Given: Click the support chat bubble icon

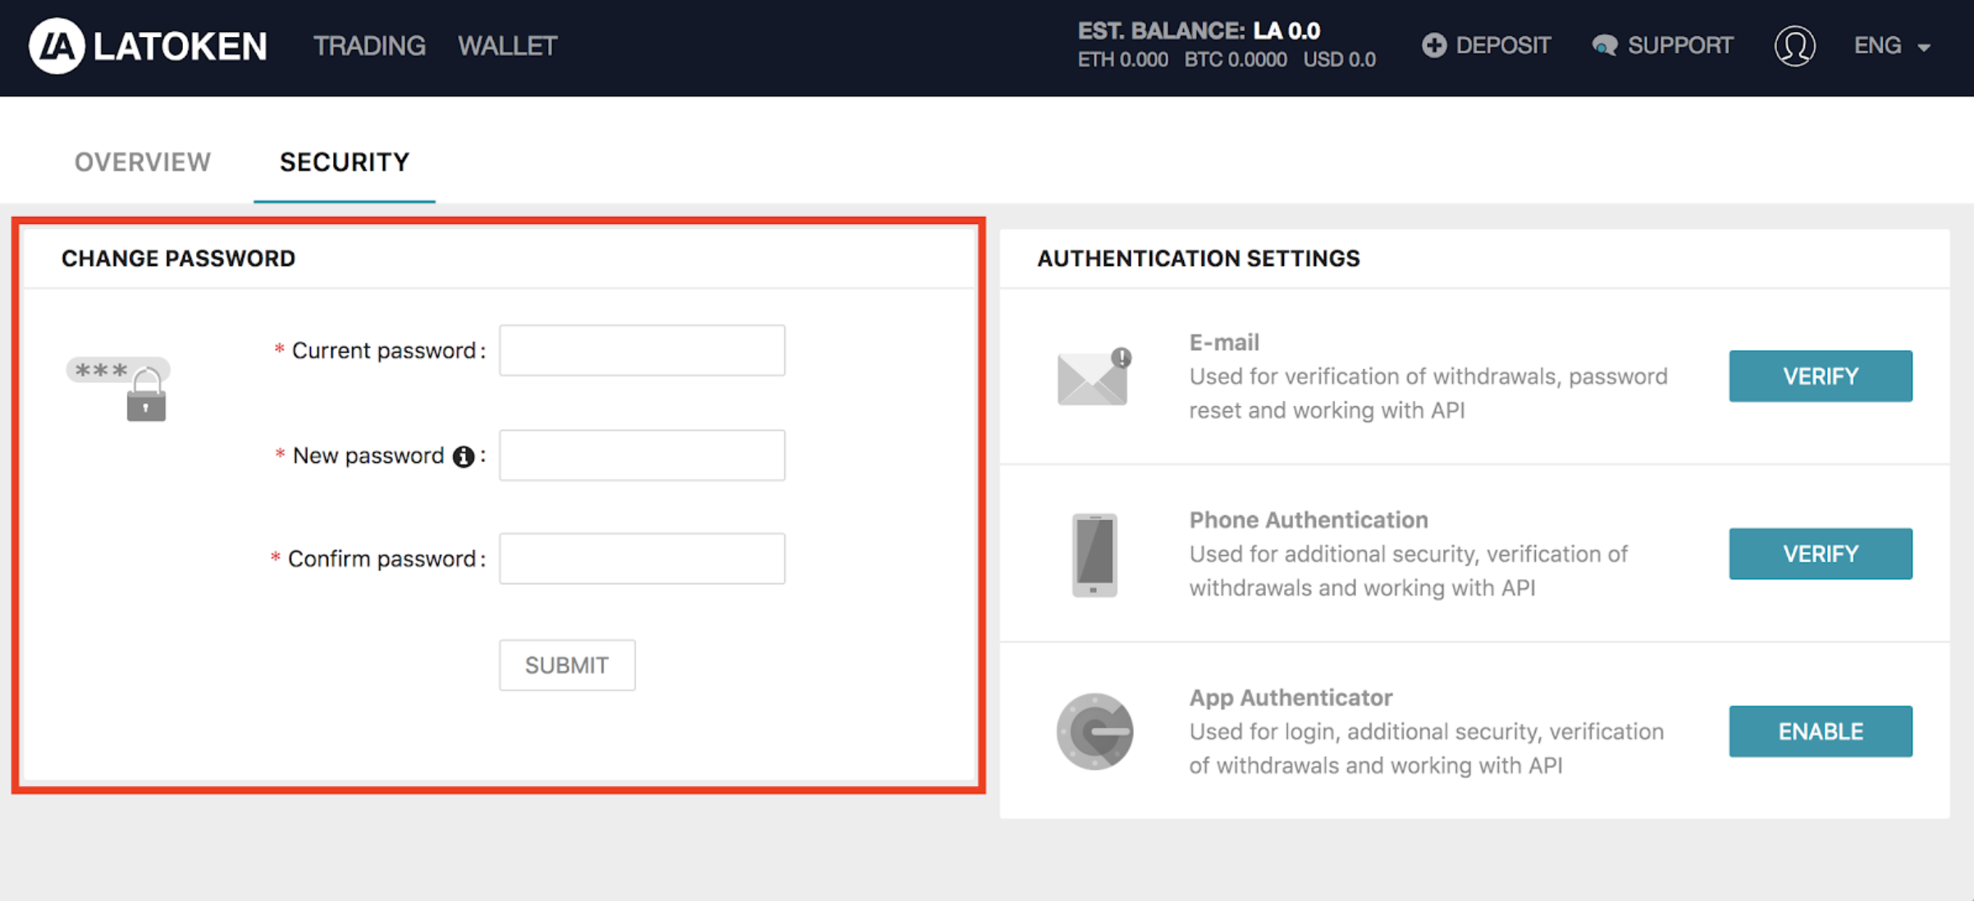Looking at the screenshot, I should (1604, 46).
